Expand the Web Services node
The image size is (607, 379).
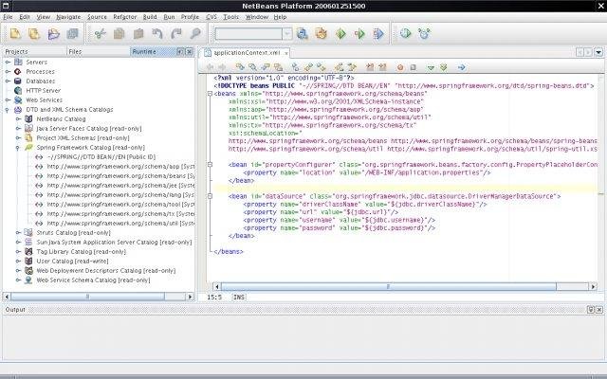(8, 100)
